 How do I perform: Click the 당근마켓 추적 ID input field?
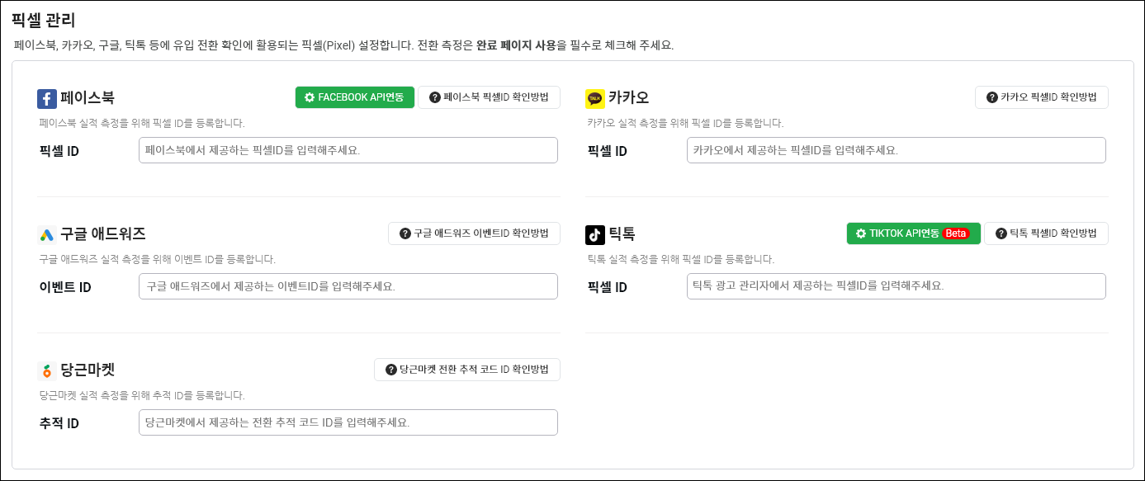click(x=348, y=422)
